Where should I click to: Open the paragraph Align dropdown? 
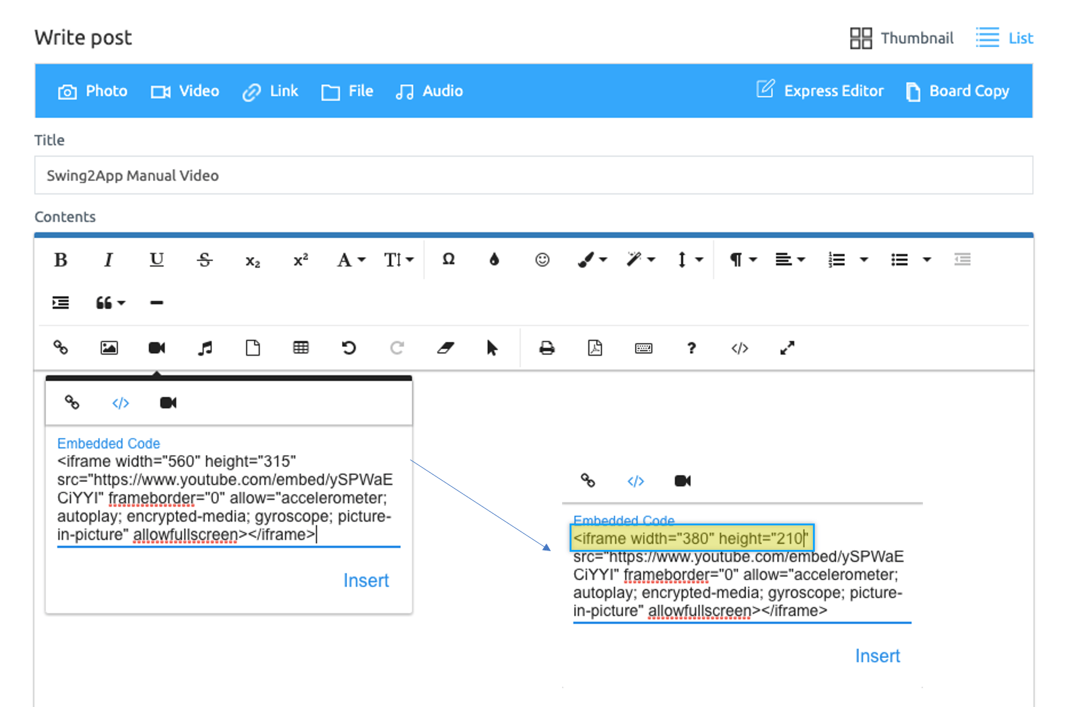pos(790,260)
